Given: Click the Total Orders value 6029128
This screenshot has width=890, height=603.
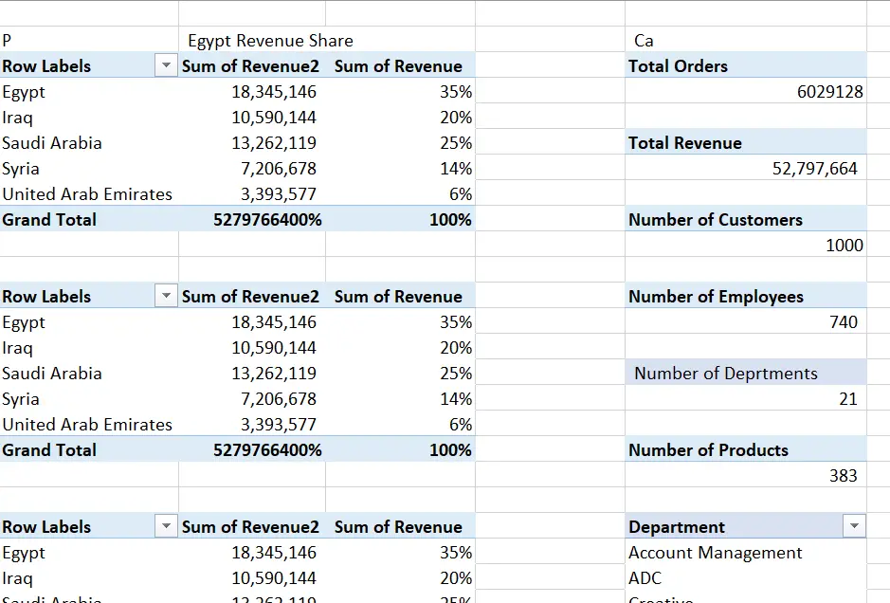Looking at the screenshot, I should click(x=829, y=91).
